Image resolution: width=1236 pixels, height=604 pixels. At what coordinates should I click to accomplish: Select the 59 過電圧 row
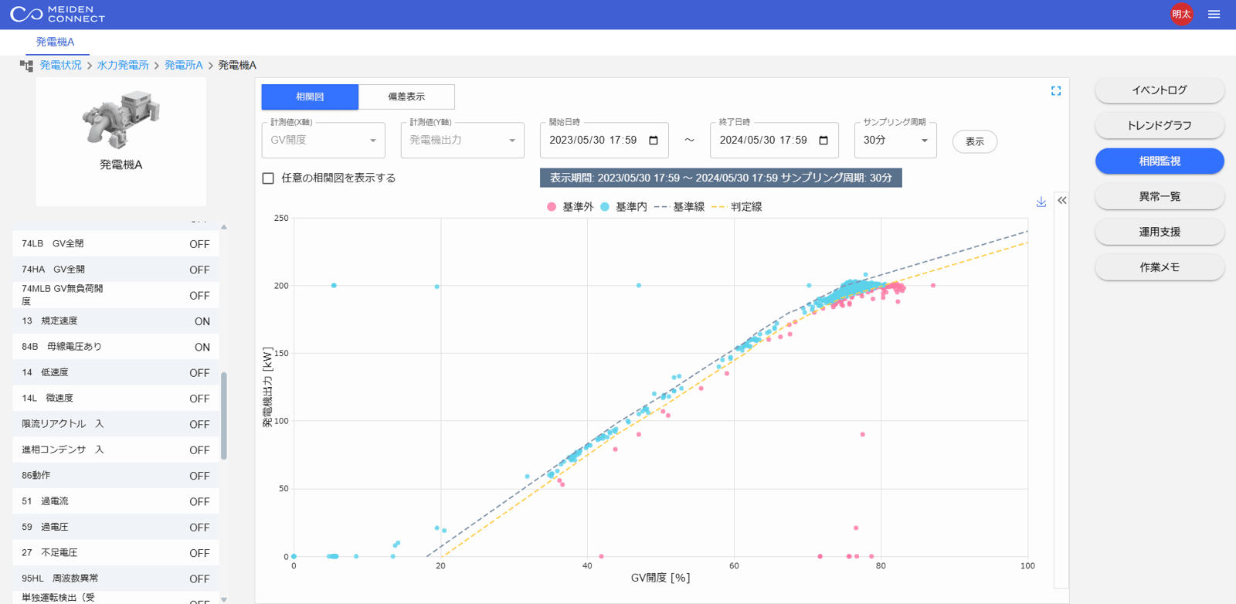[x=116, y=527]
